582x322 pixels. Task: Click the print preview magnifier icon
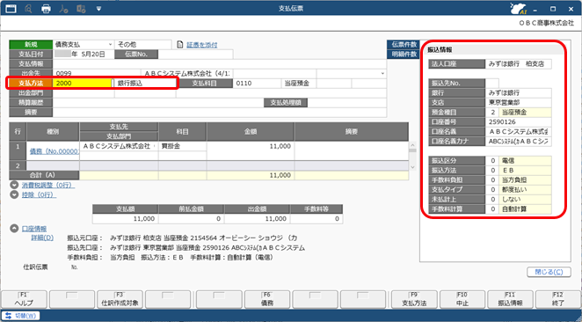click(x=28, y=8)
